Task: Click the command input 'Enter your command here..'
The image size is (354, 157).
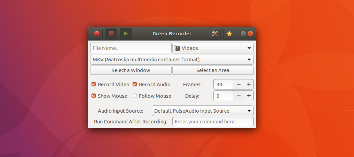Action: click(213, 121)
